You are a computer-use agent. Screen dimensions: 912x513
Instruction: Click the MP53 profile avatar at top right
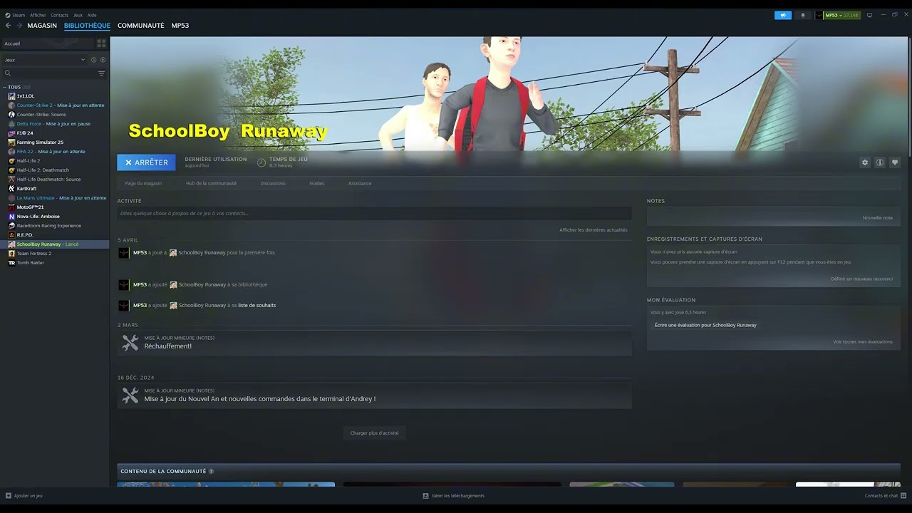click(819, 15)
